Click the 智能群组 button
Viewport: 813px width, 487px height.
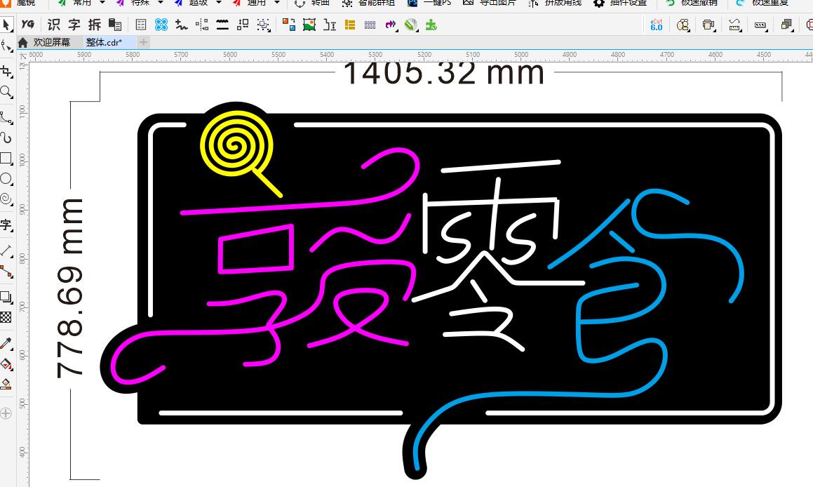click(369, 3)
